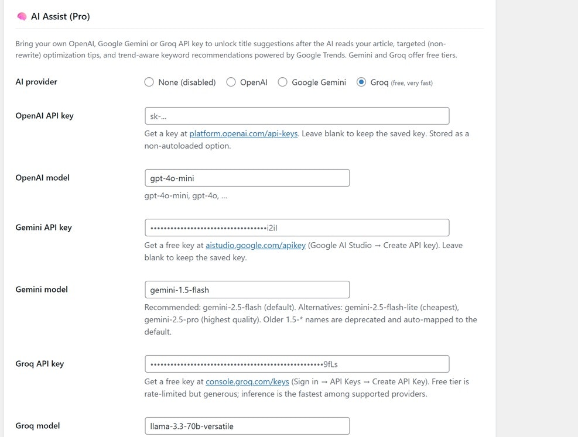Focus the Groq API key field
578x437 pixels.
297,364
